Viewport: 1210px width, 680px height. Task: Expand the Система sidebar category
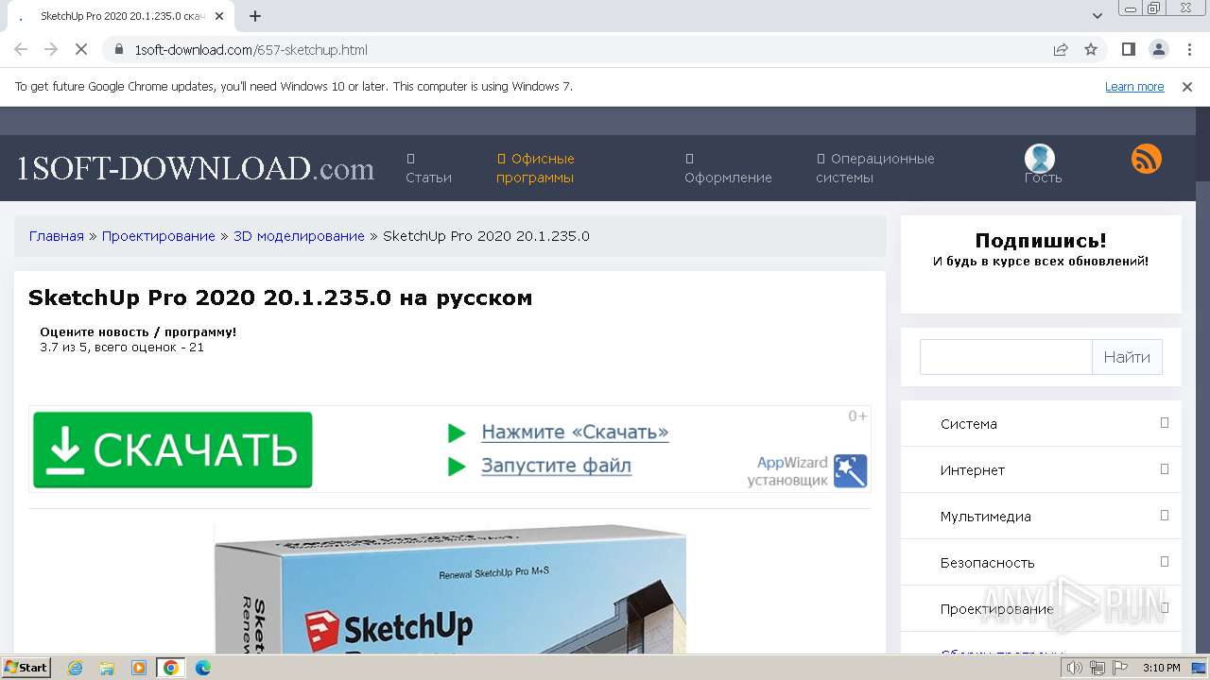tap(1165, 423)
